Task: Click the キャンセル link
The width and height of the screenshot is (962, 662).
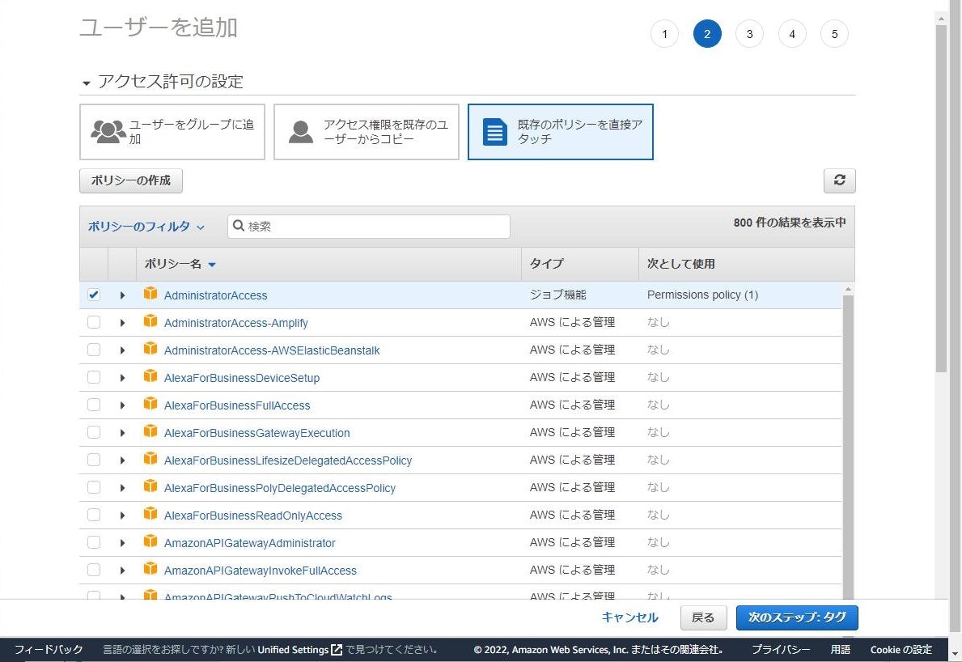Action: (x=629, y=617)
